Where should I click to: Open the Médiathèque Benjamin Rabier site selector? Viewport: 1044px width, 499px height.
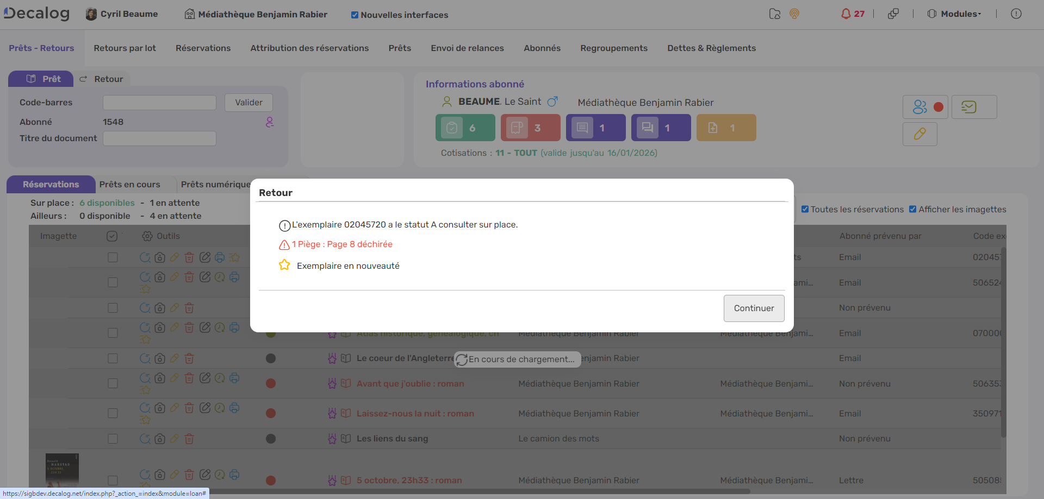[256, 15]
